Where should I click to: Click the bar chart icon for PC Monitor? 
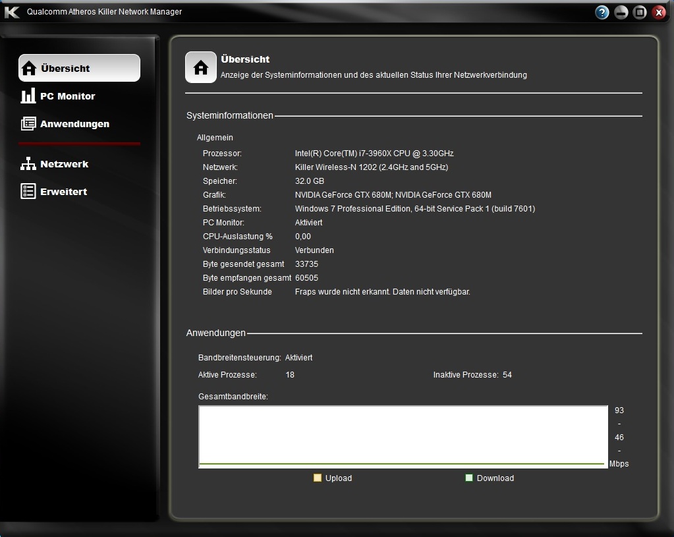click(28, 96)
